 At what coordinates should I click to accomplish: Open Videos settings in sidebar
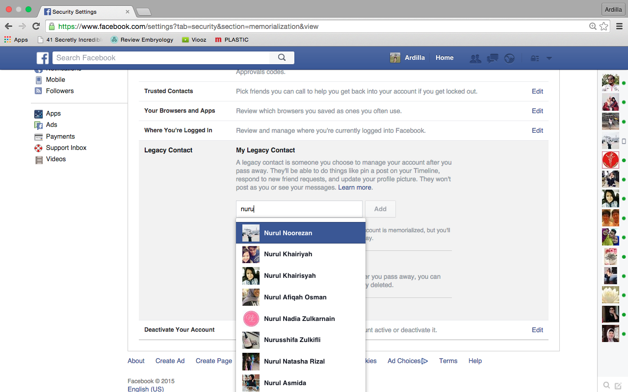coord(50,159)
